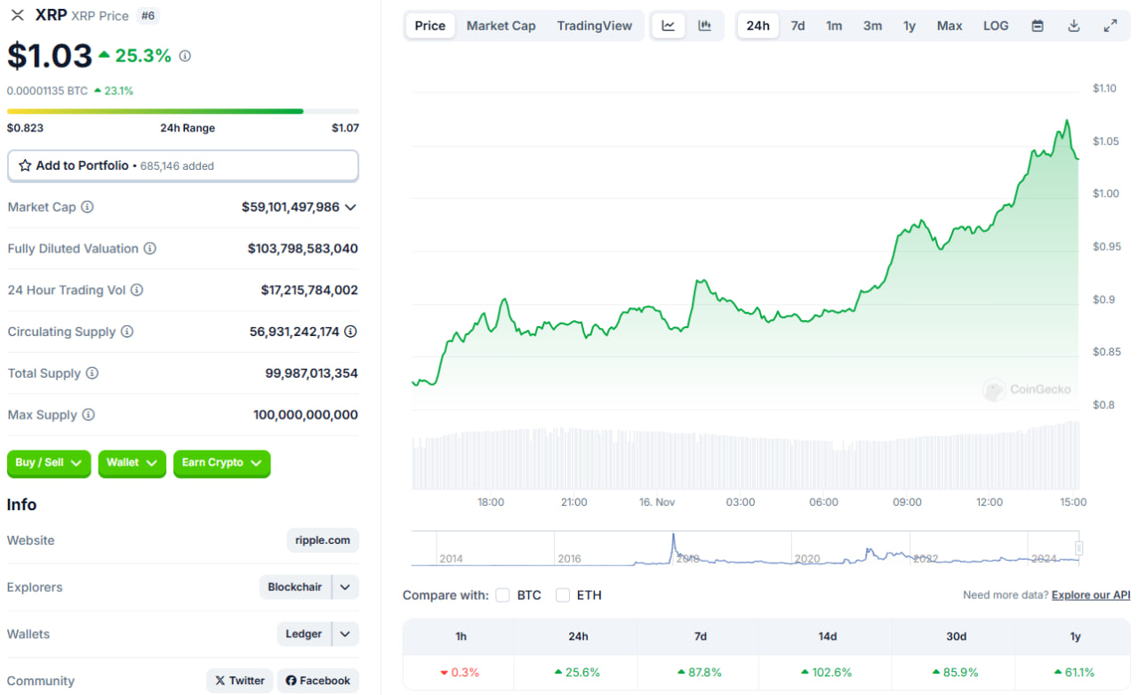Image resolution: width=1138 pixels, height=695 pixels.
Task: Expand Wallets dropdown arrow next to Ledger
Action: 346,635
